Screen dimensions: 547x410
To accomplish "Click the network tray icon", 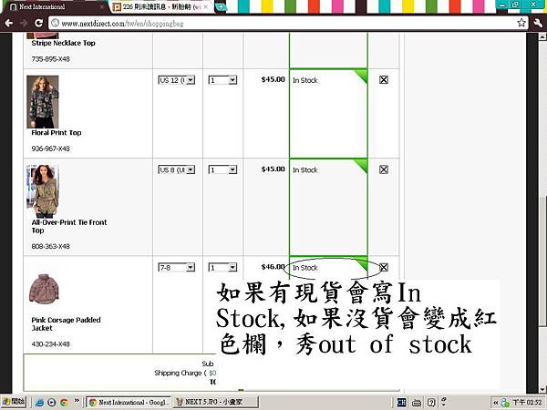I will (505, 403).
